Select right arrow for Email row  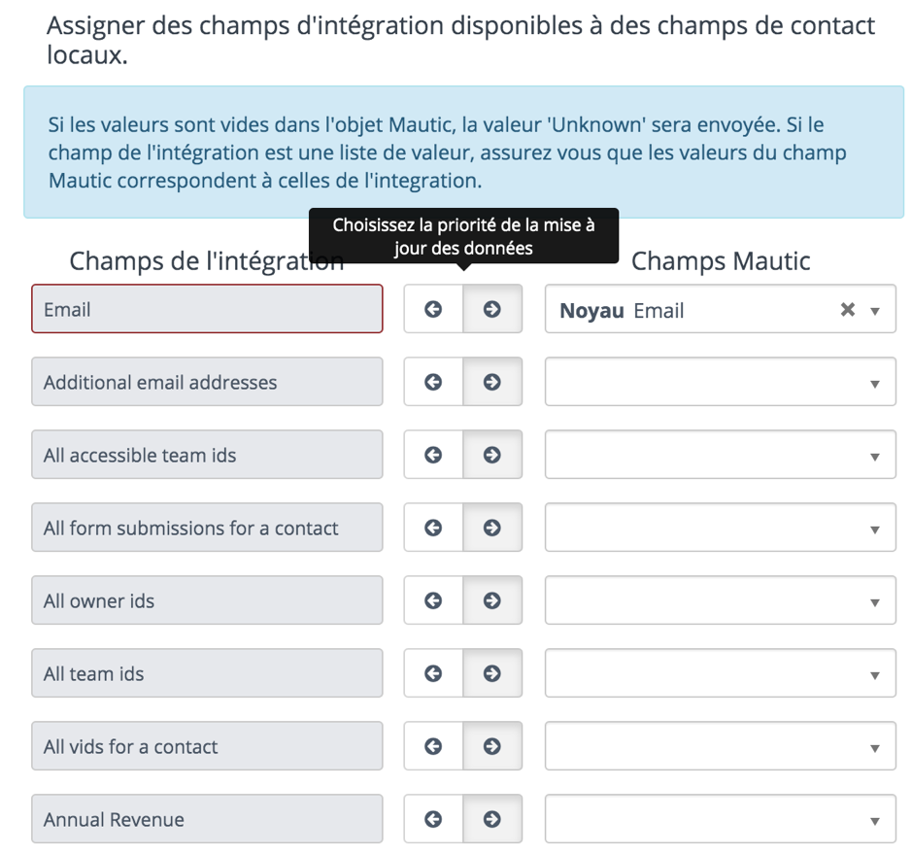(x=492, y=309)
